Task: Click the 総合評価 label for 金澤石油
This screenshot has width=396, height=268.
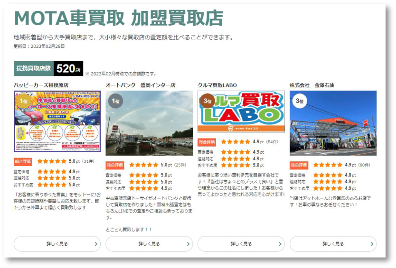Action: [299, 165]
